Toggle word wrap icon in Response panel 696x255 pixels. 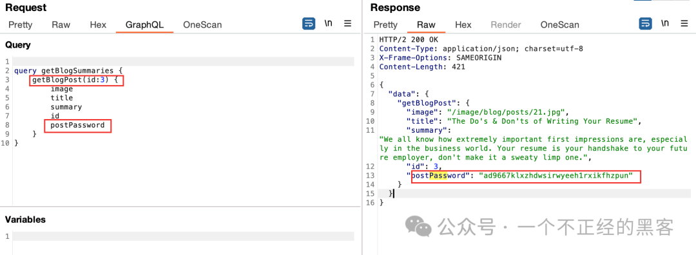tap(645, 24)
